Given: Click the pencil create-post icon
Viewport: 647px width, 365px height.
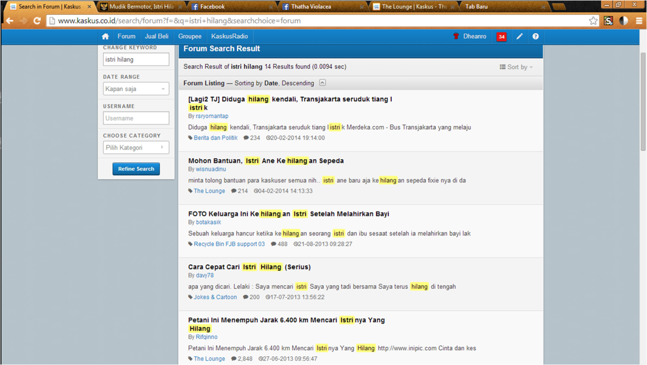Looking at the screenshot, I should pyautogui.click(x=519, y=36).
